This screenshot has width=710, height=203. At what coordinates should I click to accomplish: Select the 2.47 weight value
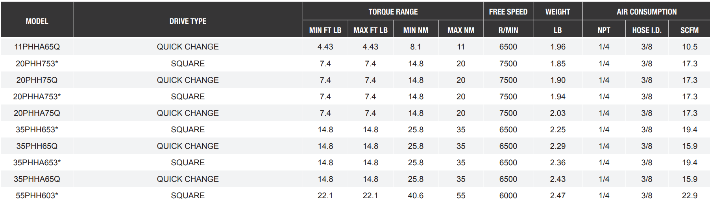tap(558, 196)
